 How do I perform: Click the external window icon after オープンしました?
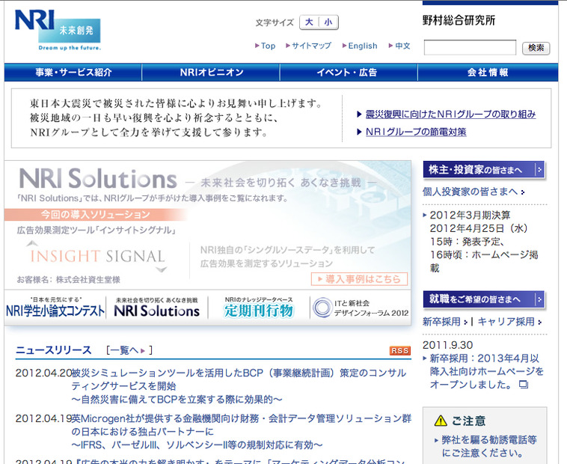[x=524, y=385]
